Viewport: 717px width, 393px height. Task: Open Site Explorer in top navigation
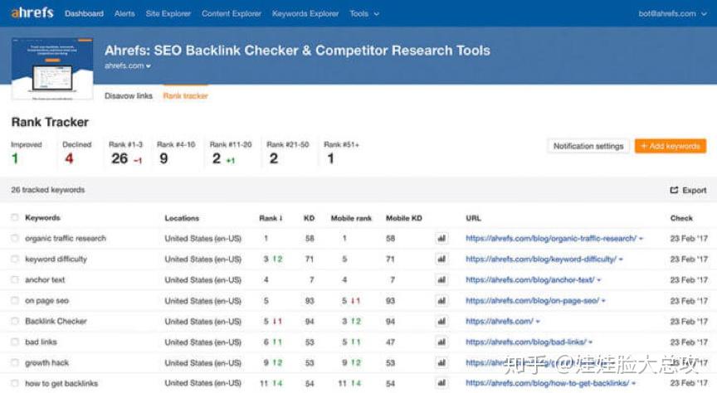pyautogui.click(x=168, y=14)
